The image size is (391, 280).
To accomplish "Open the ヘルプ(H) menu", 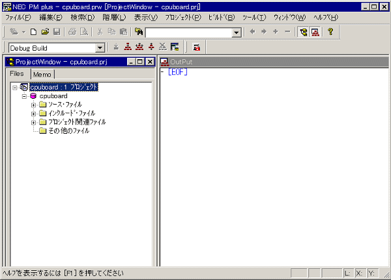I will point(326,18).
